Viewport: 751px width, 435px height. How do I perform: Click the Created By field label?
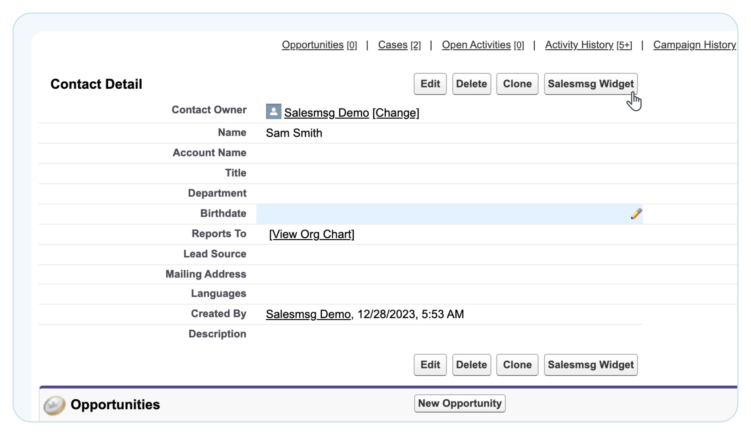pyautogui.click(x=219, y=313)
